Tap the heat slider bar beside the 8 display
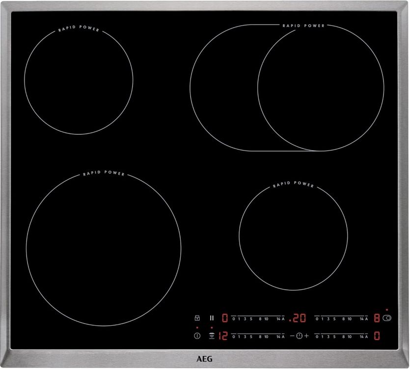 [x=341, y=318]
